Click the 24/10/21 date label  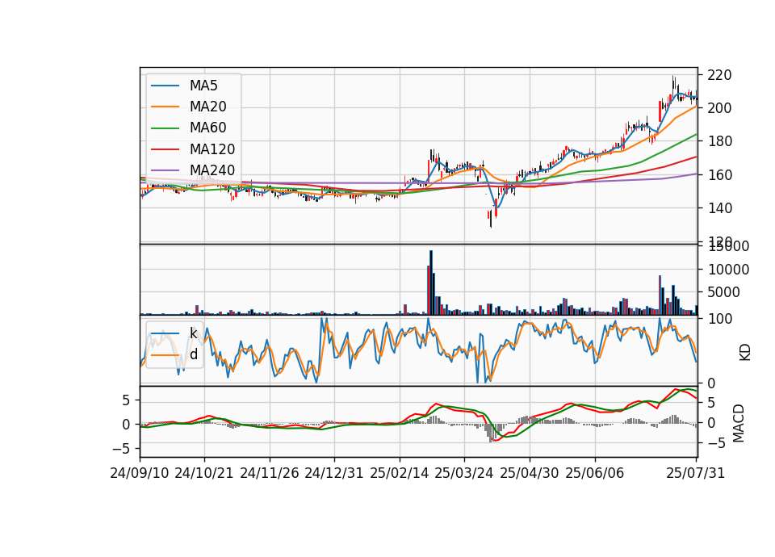[x=204, y=473]
